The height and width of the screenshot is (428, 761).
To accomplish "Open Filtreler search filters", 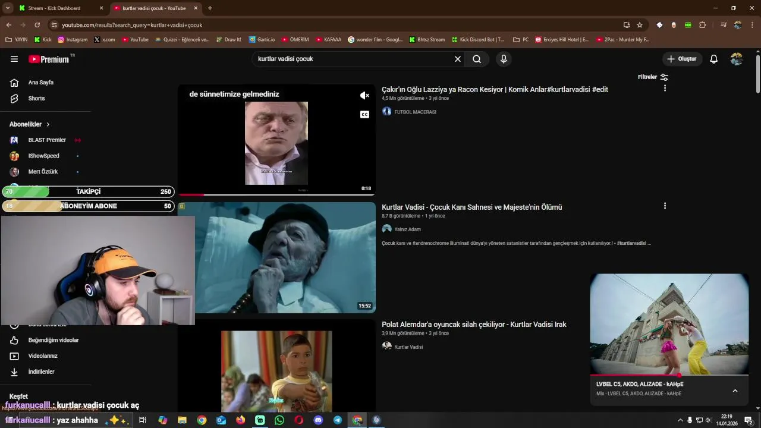I will [653, 77].
